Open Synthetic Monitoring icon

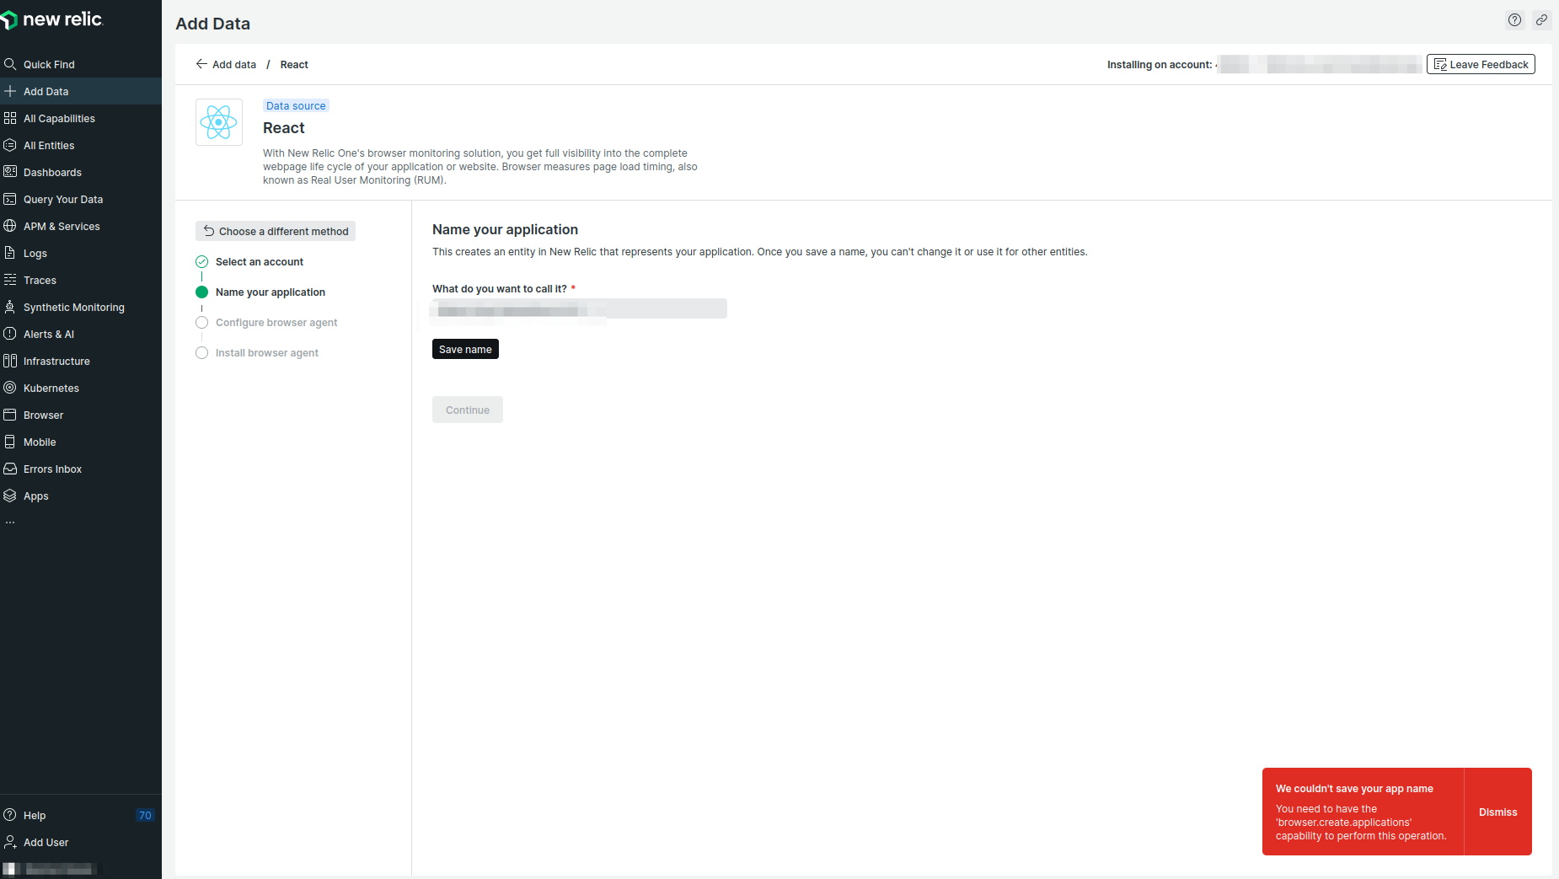click(10, 307)
